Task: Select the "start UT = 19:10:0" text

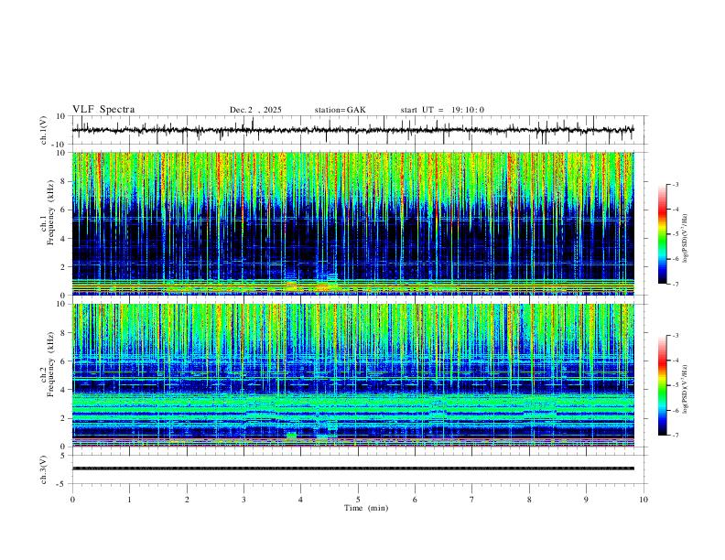Action: (442, 110)
